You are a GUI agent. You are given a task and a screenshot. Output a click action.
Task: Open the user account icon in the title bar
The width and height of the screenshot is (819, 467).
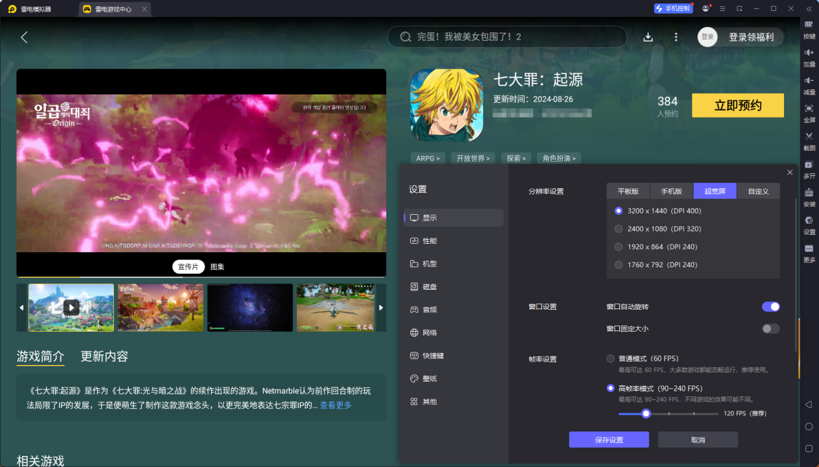(x=706, y=8)
